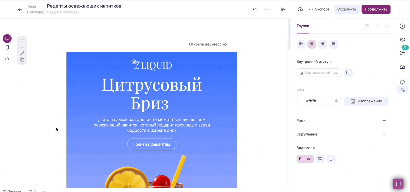Set visibility to desktop only
This screenshot has height=192, width=410.
tap(320, 159)
